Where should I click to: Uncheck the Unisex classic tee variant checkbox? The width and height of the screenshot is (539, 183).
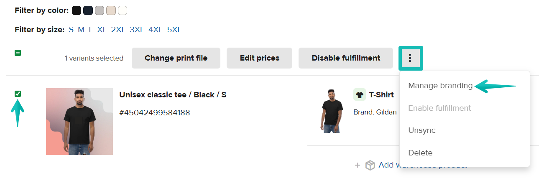[x=18, y=94]
